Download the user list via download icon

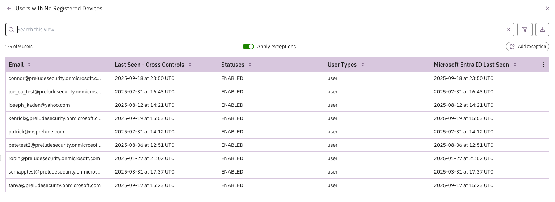pos(542,30)
